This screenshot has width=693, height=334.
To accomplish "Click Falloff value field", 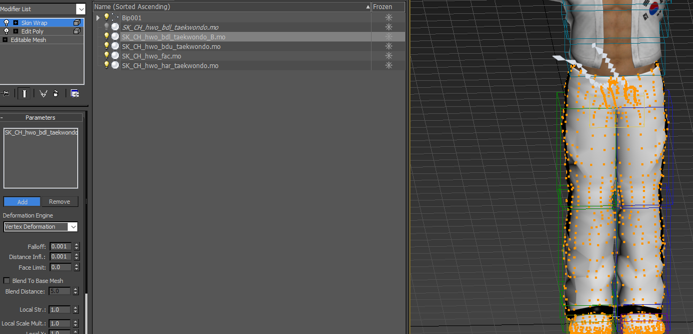I will point(60,246).
